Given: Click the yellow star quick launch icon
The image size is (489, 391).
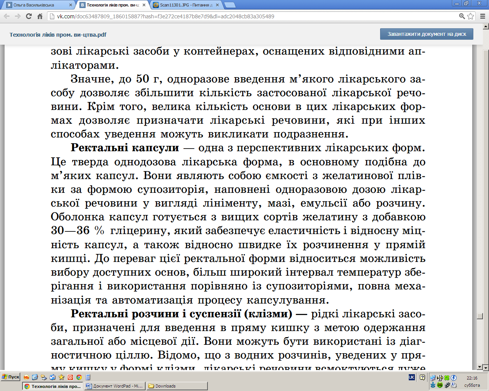Looking at the screenshot, I should click(61, 377).
